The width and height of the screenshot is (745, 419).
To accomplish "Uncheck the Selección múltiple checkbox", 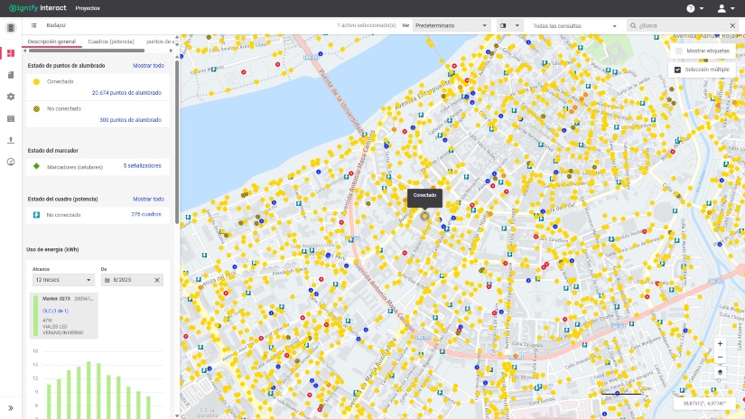I will coord(677,70).
